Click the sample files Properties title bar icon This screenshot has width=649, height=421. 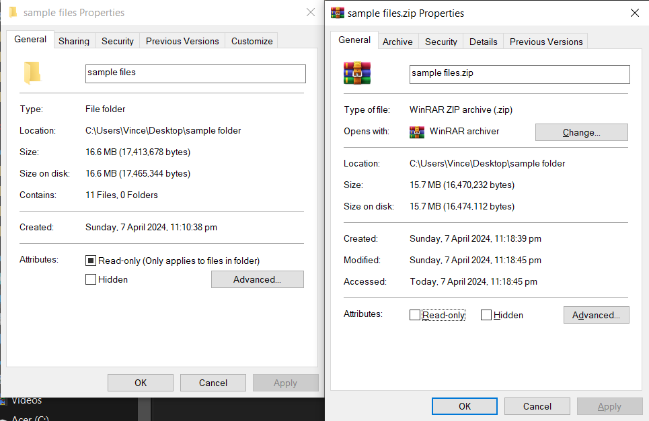tap(13, 12)
